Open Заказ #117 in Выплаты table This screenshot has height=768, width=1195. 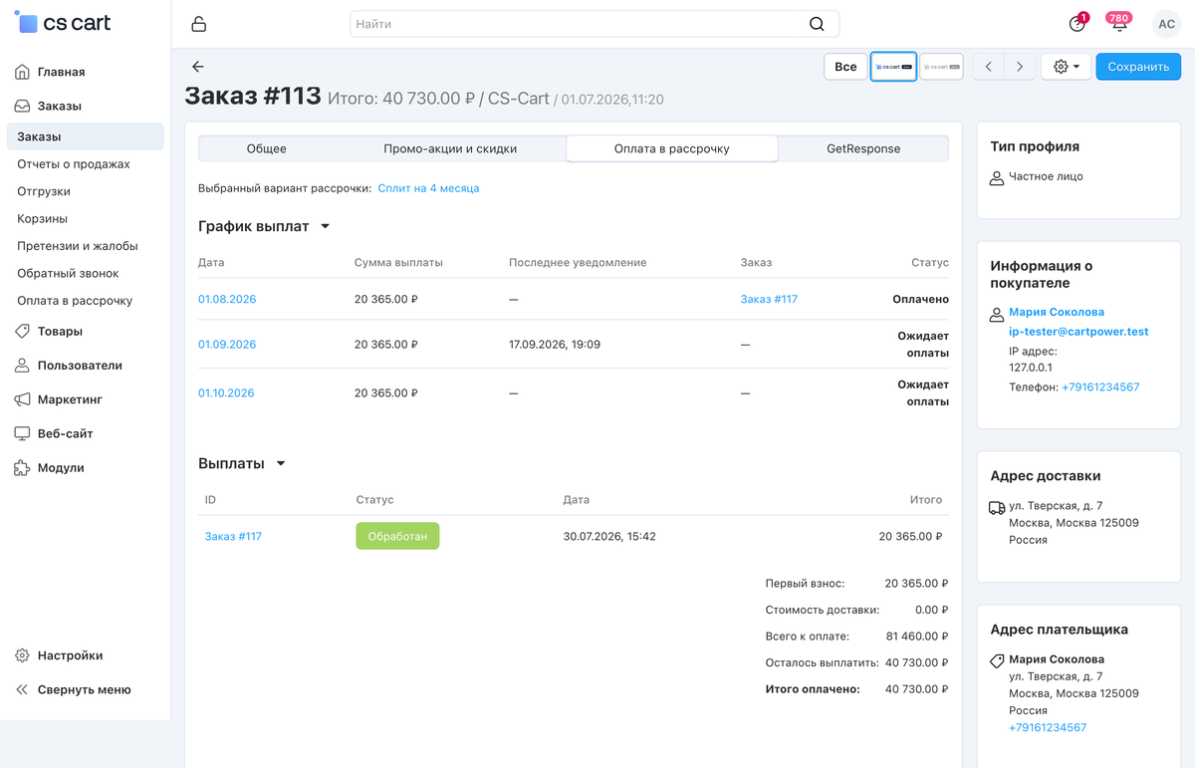[x=233, y=536]
